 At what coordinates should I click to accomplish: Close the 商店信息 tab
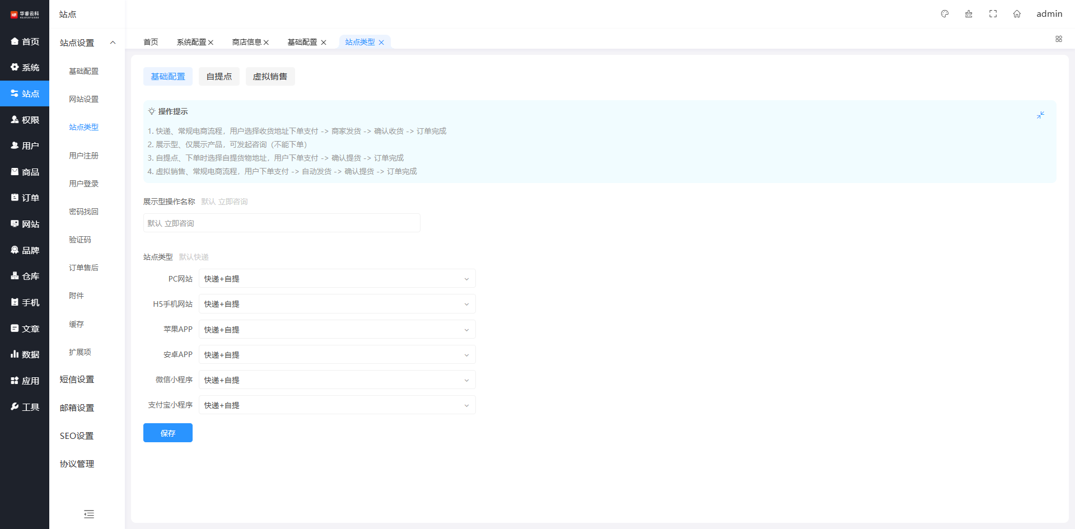(x=267, y=43)
